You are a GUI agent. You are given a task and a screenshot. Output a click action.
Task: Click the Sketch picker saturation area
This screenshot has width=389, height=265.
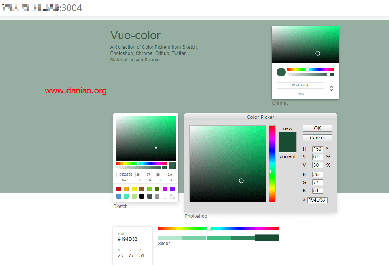[x=146, y=139]
